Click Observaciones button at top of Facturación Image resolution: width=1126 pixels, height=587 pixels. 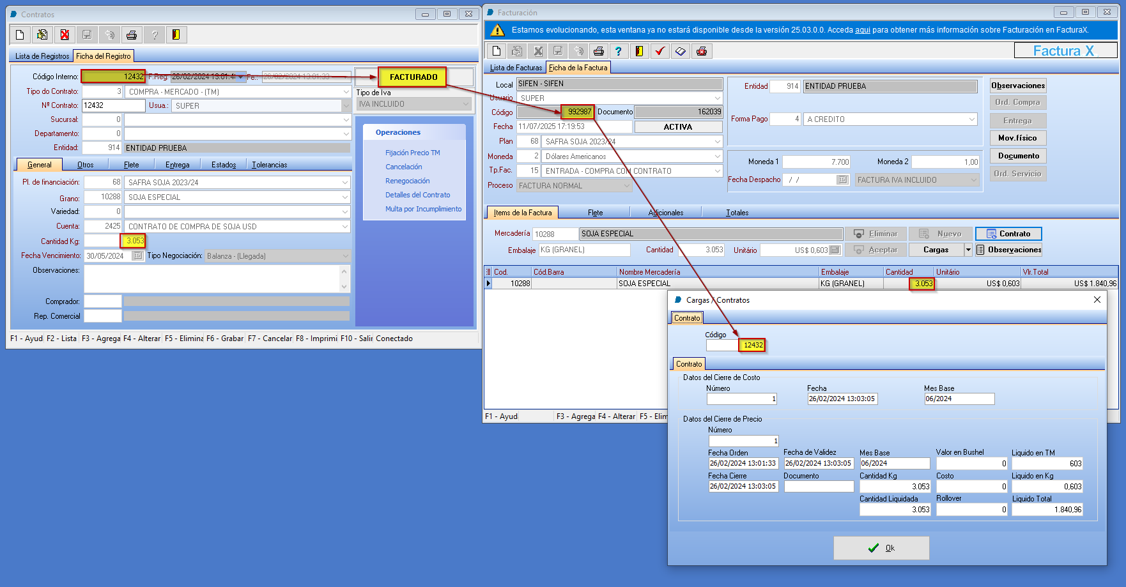coord(1018,86)
